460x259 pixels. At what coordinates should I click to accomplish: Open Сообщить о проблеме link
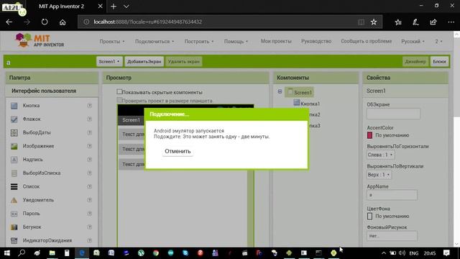click(366, 42)
